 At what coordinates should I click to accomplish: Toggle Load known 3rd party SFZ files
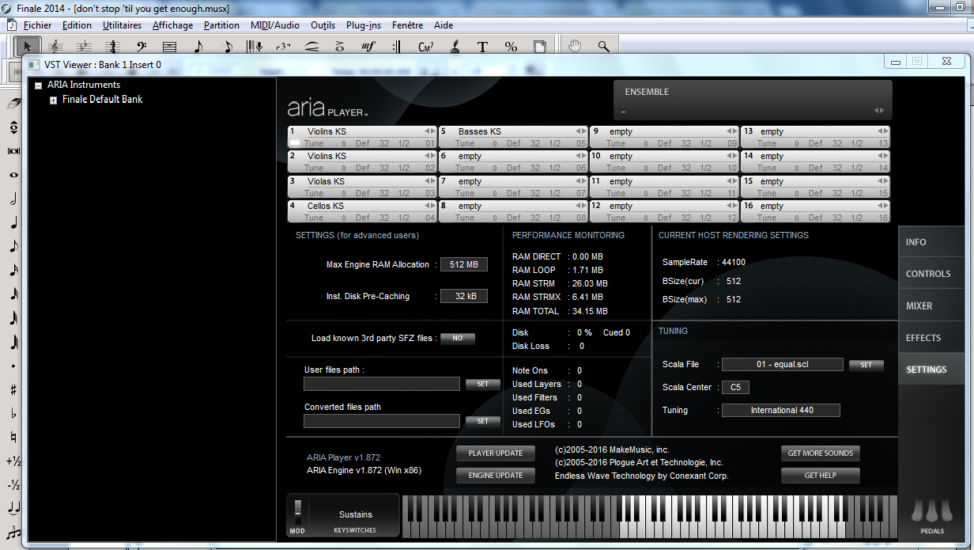(457, 339)
